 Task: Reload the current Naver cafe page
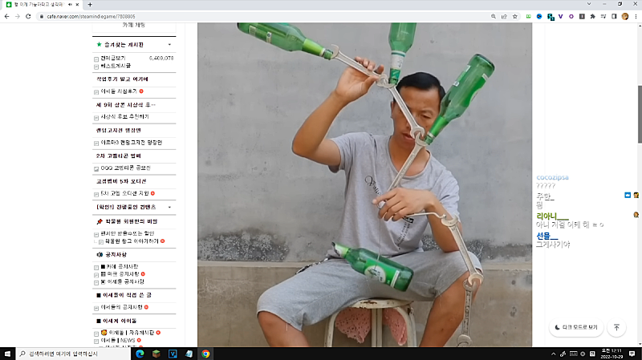coord(28,16)
